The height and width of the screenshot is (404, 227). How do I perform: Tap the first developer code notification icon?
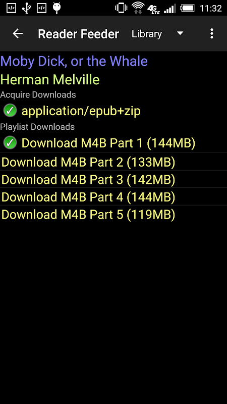(11, 8)
